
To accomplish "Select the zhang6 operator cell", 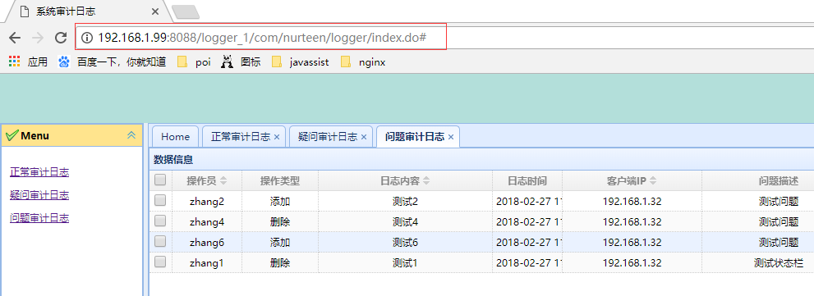I will pos(207,242).
